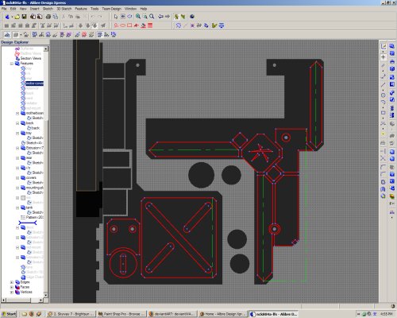
Task: Click the Design Explorer horizontal scrollbar
Action: tap(23, 300)
